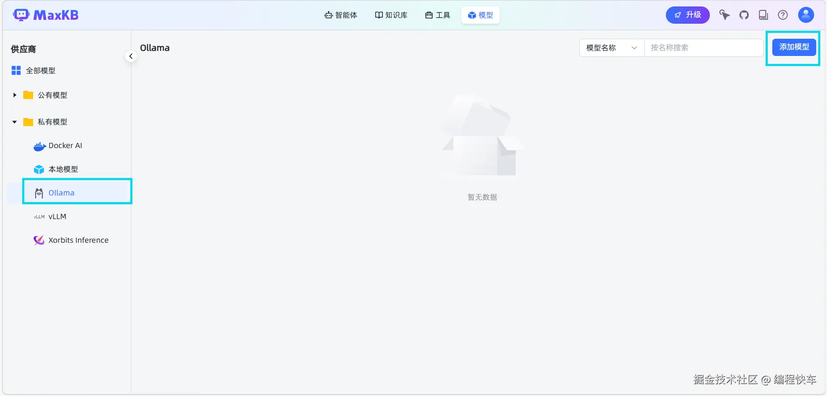Screen dimensions: 827x396
Task: Open the documentation book icon
Action: click(x=763, y=15)
